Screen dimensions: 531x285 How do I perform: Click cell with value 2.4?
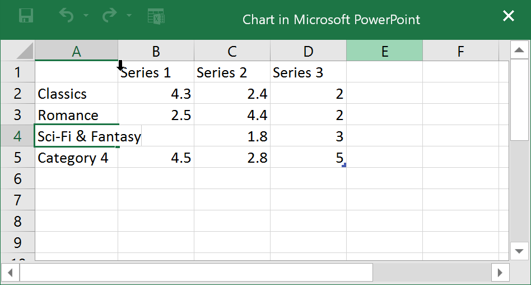coord(232,93)
